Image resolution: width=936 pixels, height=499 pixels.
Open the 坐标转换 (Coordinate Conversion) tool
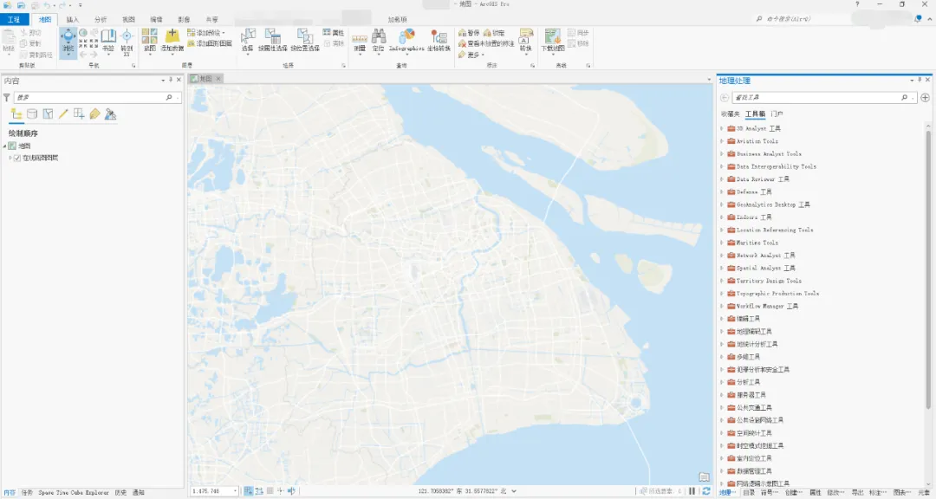[x=439, y=41]
